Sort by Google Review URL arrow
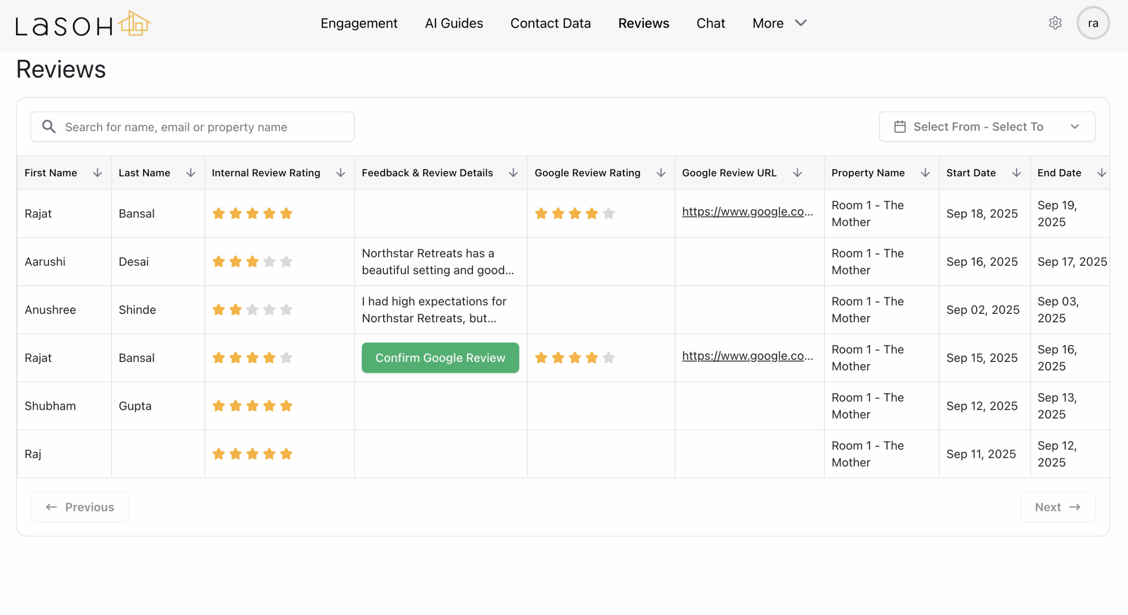 797,173
